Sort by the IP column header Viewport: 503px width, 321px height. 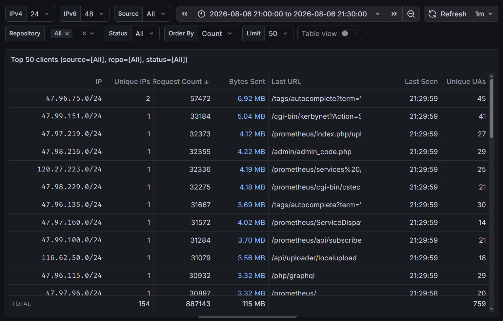pyautogui.click(x=98, y=82)
